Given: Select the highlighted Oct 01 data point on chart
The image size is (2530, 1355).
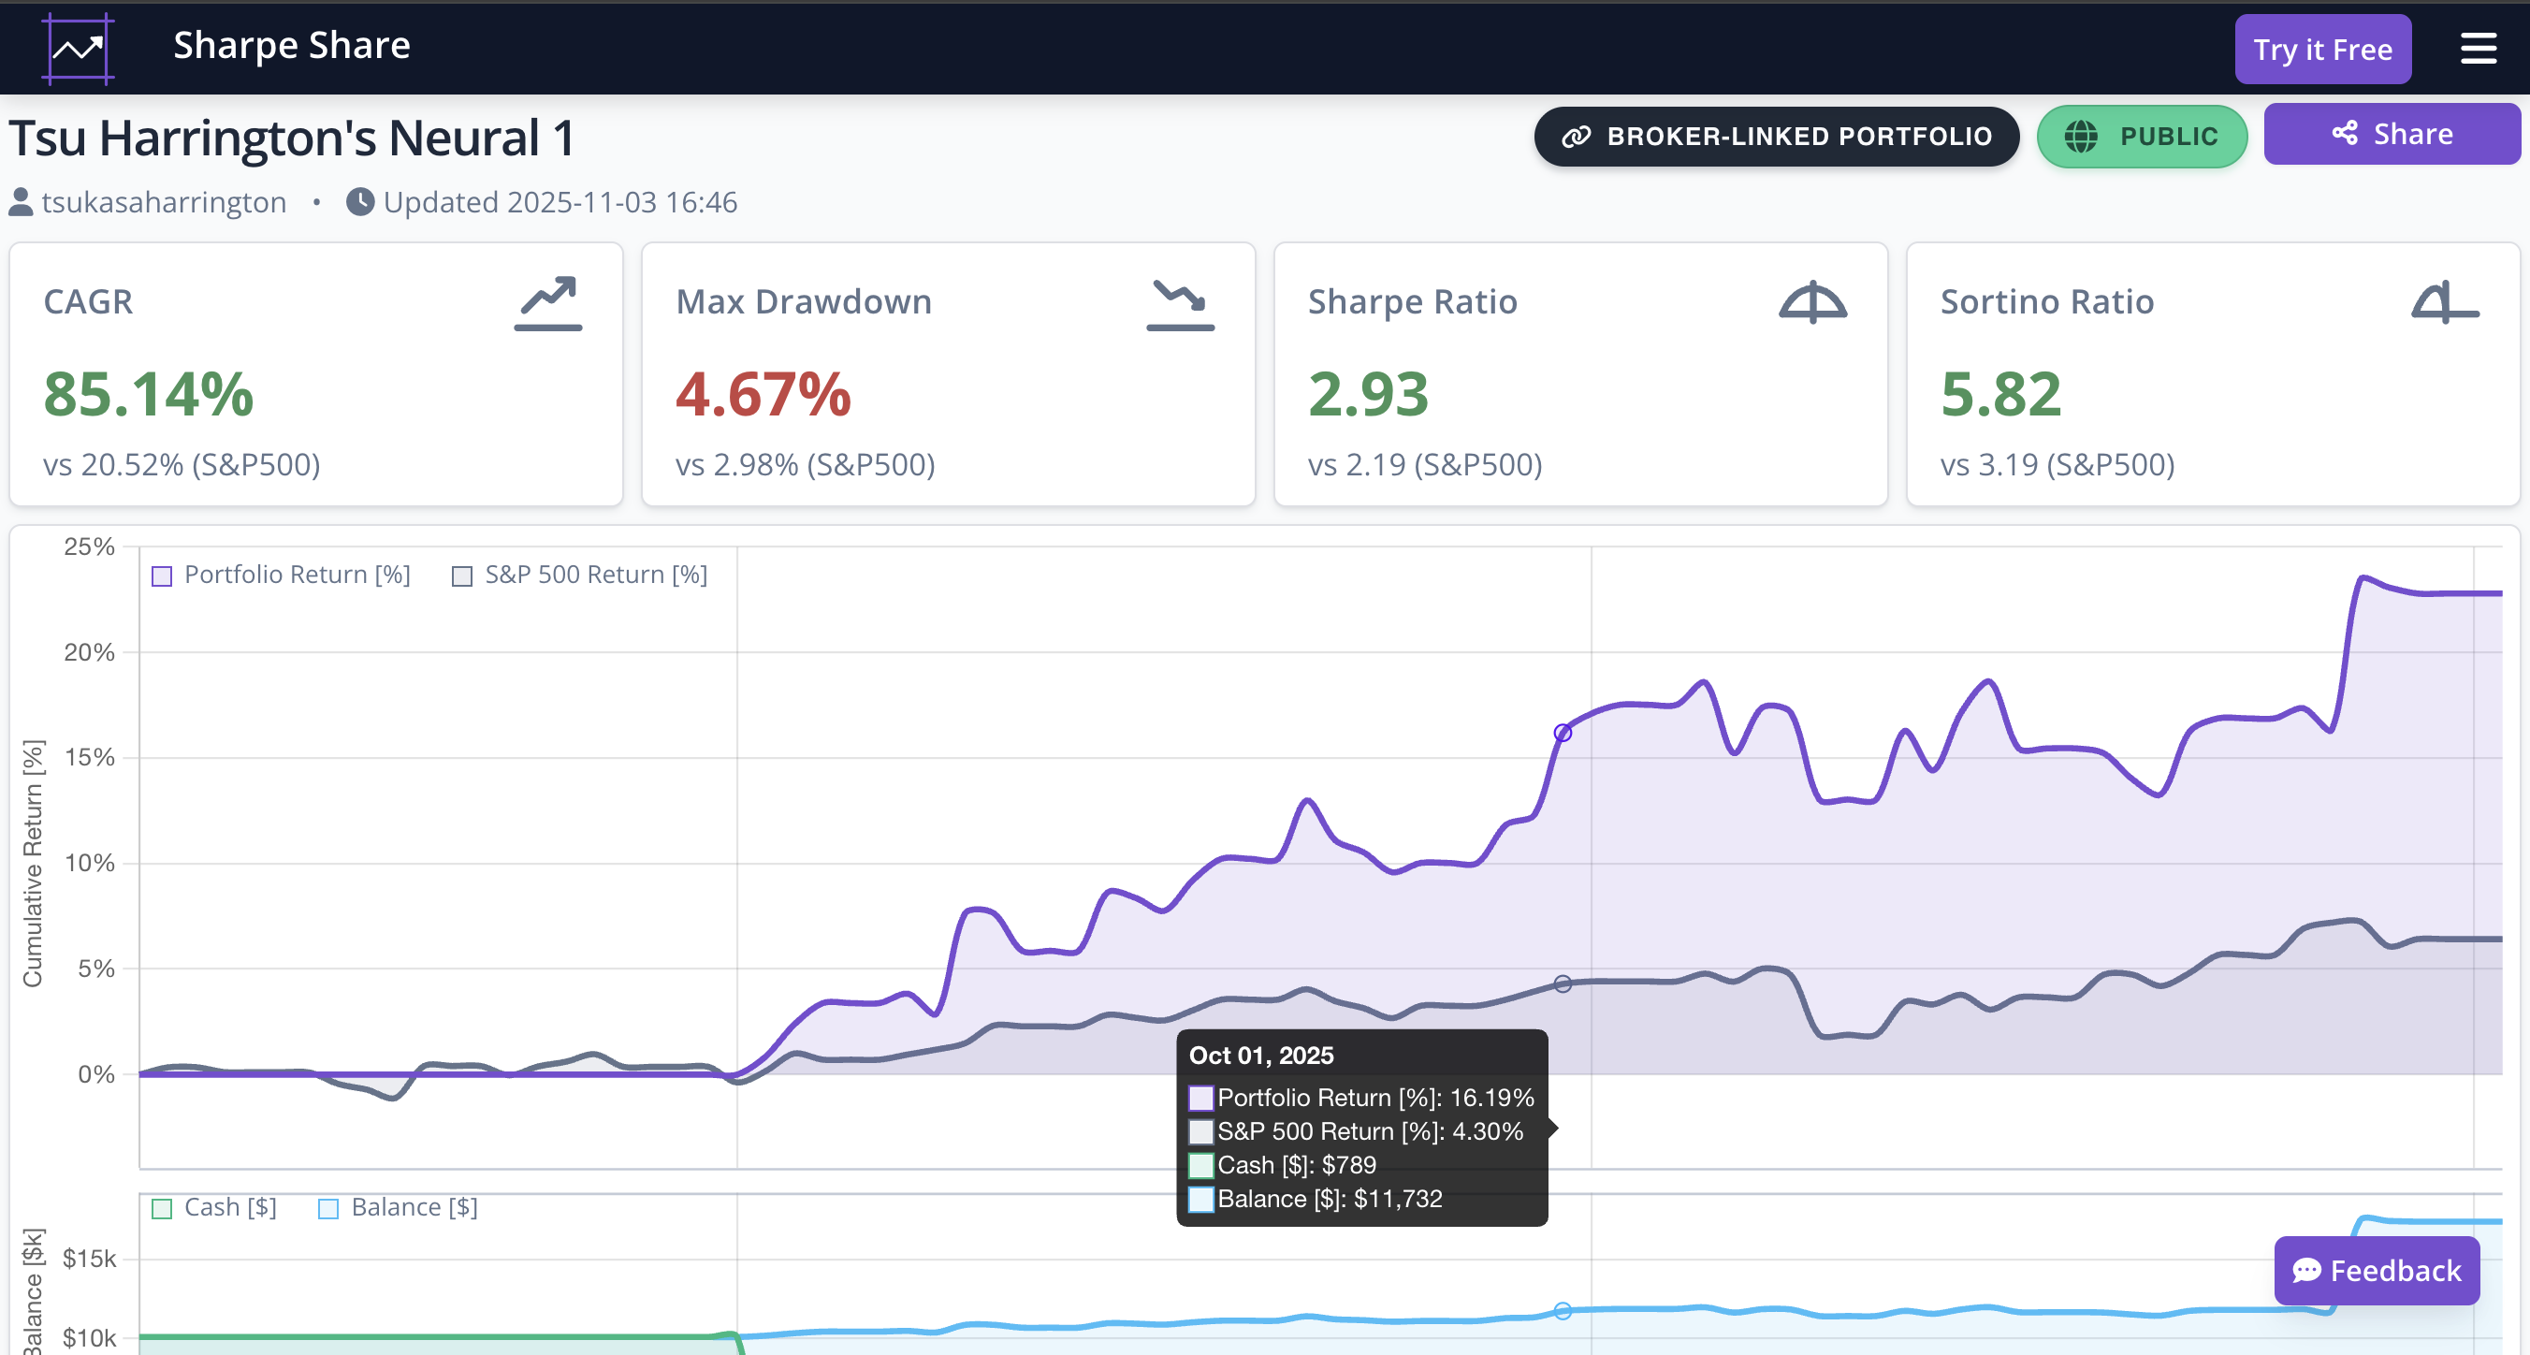Looking at the screenshot, I should [x=1562, y=732].
